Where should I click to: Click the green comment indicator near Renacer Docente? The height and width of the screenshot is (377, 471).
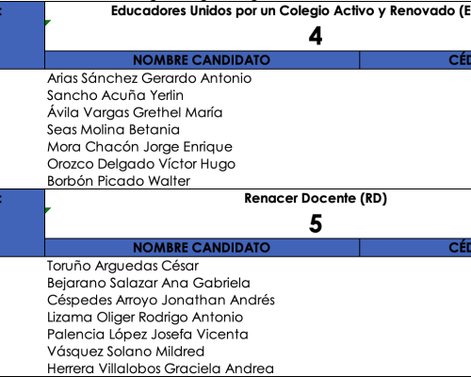pos(48,210)
